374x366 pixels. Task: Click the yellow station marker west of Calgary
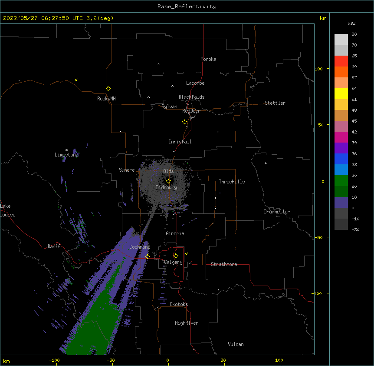[x=148, y=256]
